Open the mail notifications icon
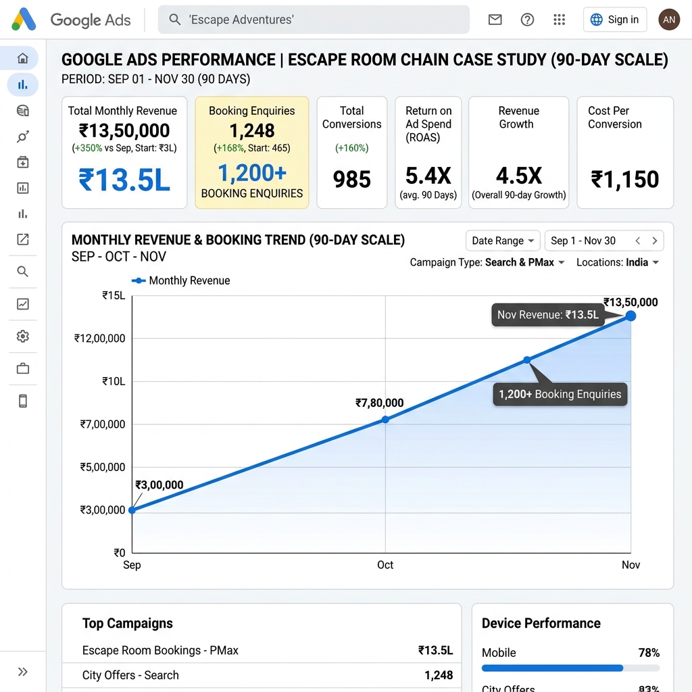The height and width of the screenshot is (692, 692). tap(495, 20)
